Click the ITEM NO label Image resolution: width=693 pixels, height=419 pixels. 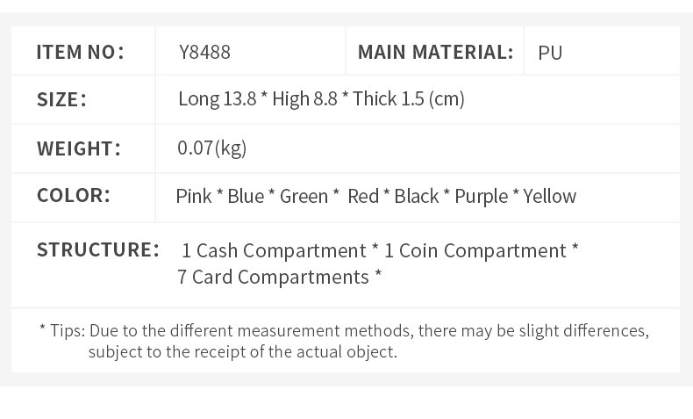pyautogui.click(x=80, y=52)
